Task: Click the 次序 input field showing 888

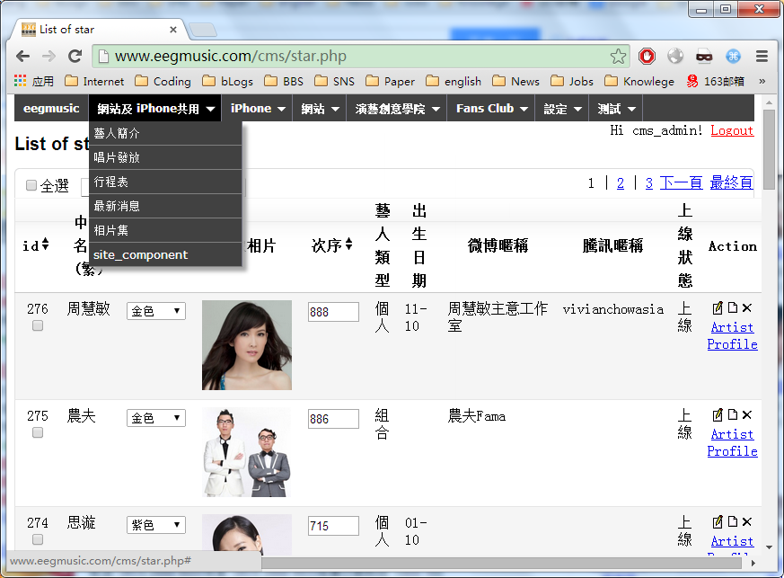Action: 333,312
